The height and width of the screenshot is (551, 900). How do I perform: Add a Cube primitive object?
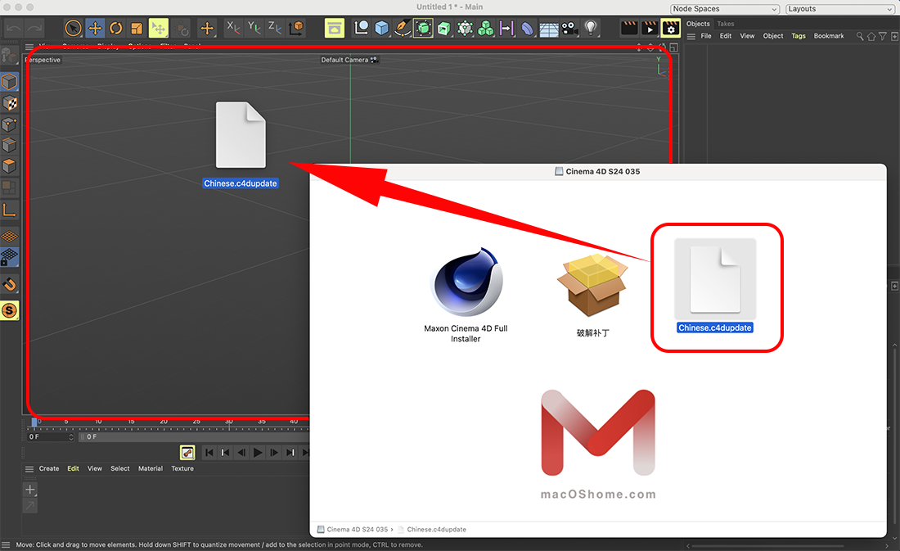click(x=382, y=28)
